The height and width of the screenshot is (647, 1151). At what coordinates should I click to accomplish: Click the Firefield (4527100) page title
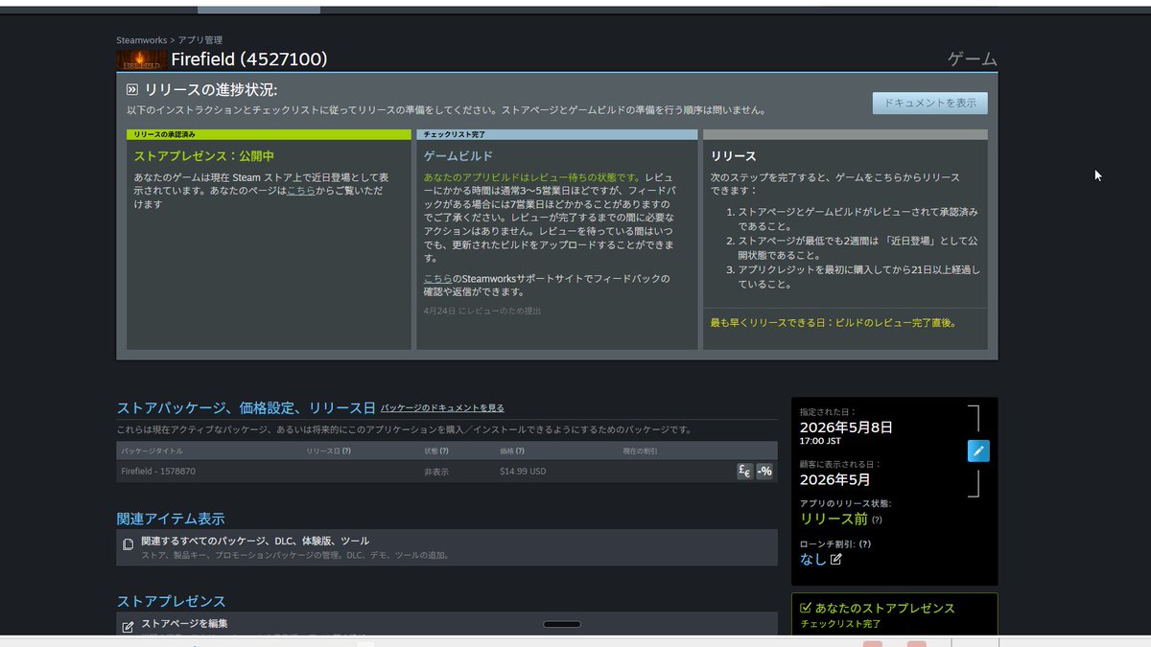point(249,59)
